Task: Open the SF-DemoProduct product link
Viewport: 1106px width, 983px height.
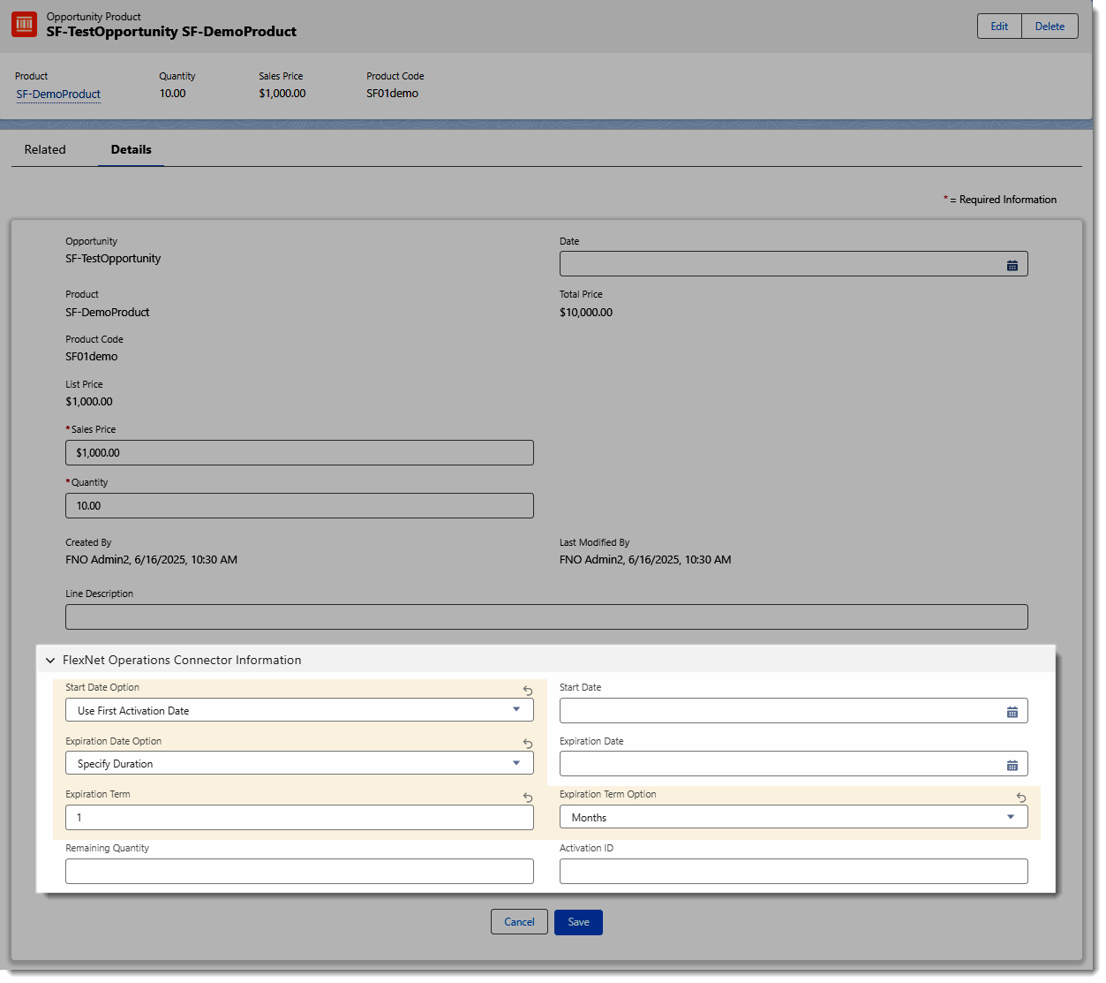Action: [58, 95]
